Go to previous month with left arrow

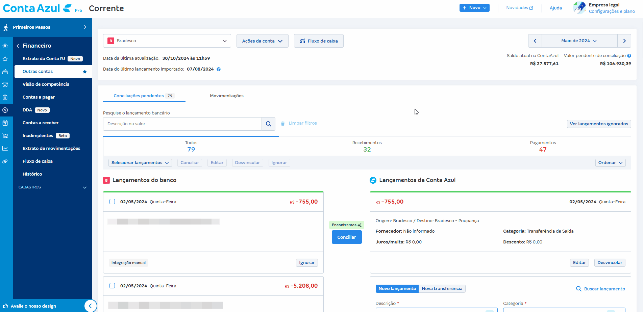pos(535,41)
